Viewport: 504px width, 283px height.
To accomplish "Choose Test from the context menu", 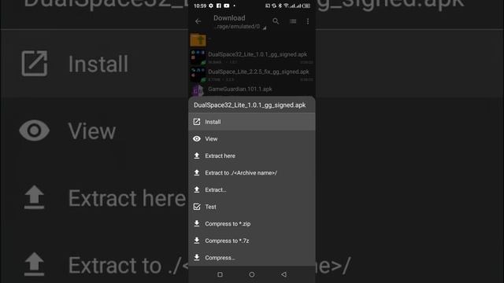I will click(252, 207).
